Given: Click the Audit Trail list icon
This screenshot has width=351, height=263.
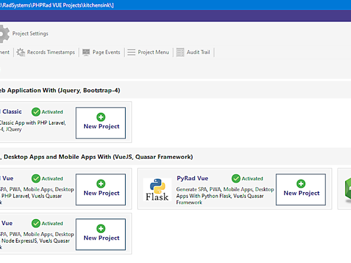Looking at the screenshot, I should (x=180, y=53).
